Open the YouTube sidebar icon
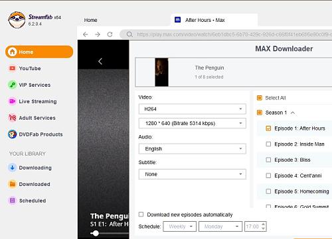The height and width of the screenshot is (239, 332). (x=13, y=68)
